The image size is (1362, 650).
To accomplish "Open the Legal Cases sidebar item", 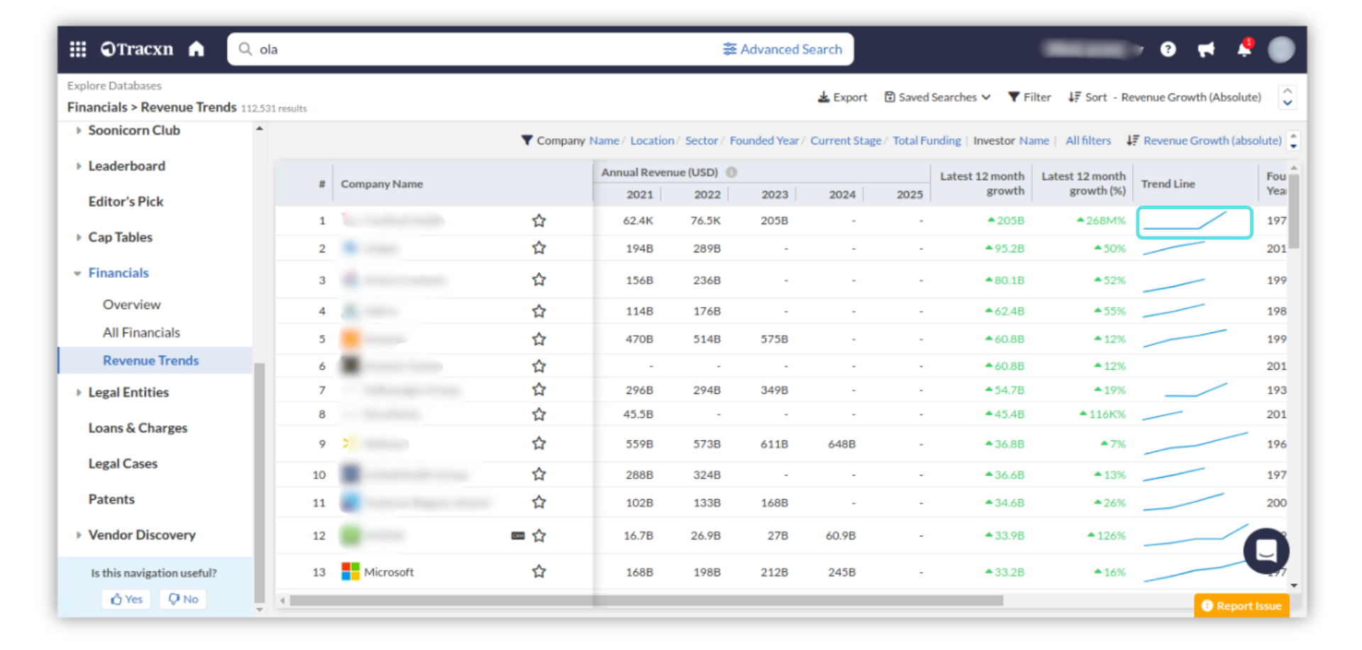I will point(123,464).
